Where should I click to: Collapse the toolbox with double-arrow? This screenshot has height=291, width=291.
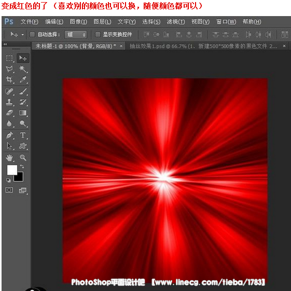click(5, 44)
